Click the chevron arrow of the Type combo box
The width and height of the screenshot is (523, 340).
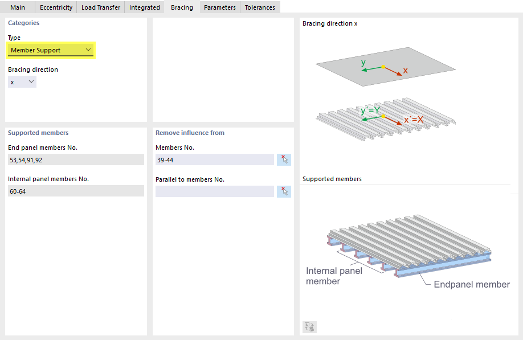88,50
